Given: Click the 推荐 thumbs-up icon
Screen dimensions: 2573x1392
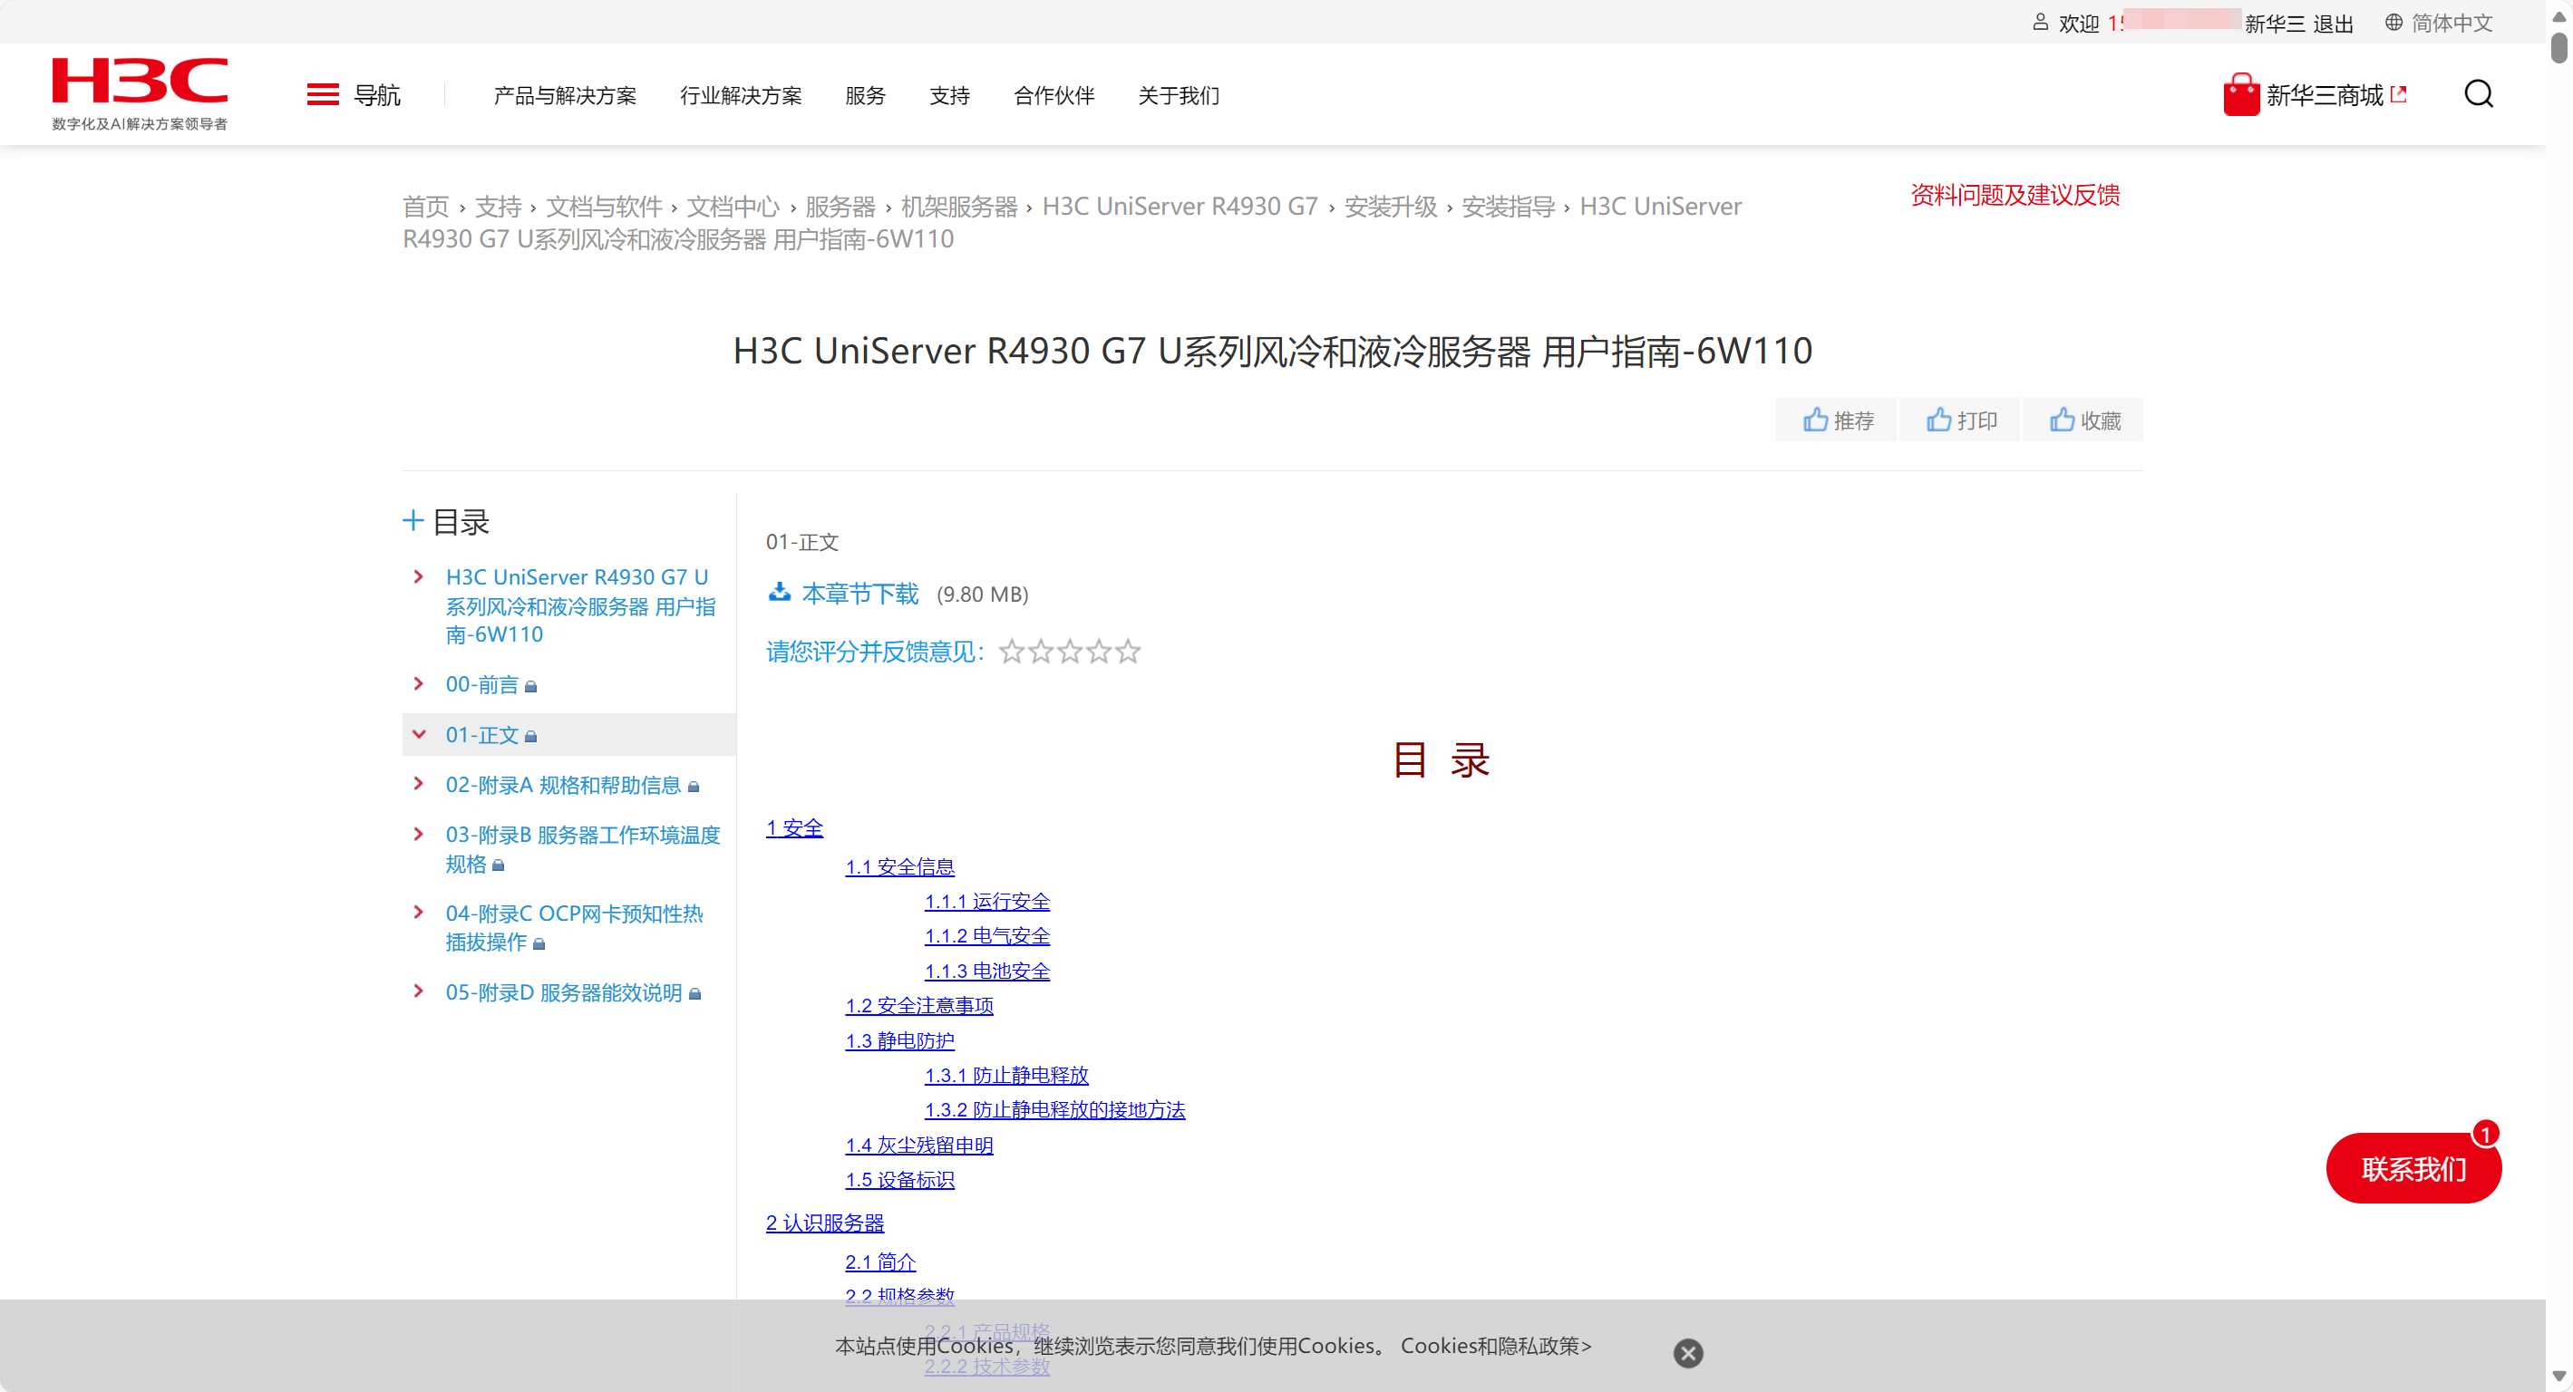Looking at the screenshot, I should [1815, 420].
